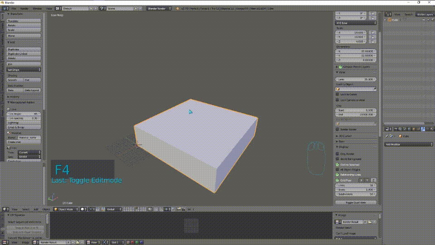Click the Toggle Quad View button

(x=356, y=202)
